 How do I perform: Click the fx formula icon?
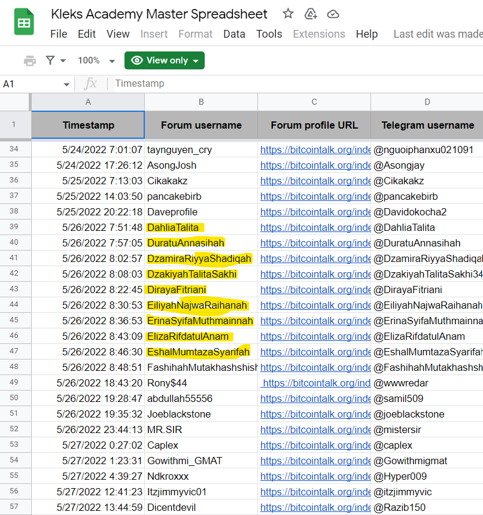click(90, 83)
